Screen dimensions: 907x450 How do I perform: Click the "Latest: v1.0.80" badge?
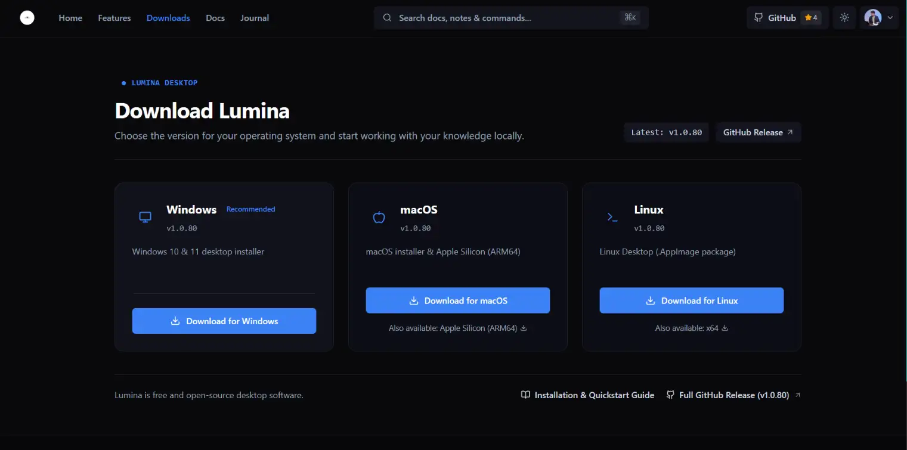coord(666,132)
